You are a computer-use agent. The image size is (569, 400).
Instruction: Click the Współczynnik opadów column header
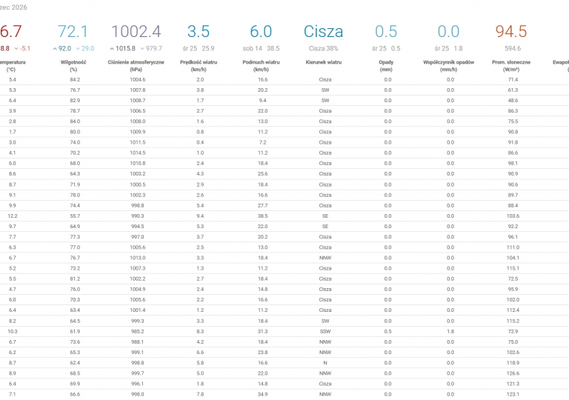(x=448, y=66)
